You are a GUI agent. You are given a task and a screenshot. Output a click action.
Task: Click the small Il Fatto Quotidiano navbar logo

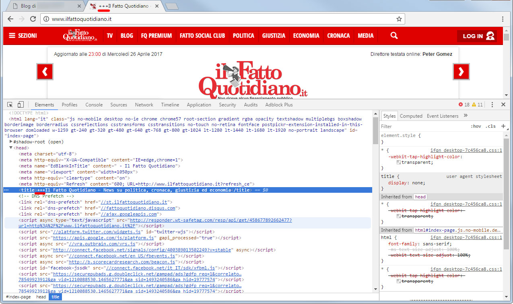point(80,35)
